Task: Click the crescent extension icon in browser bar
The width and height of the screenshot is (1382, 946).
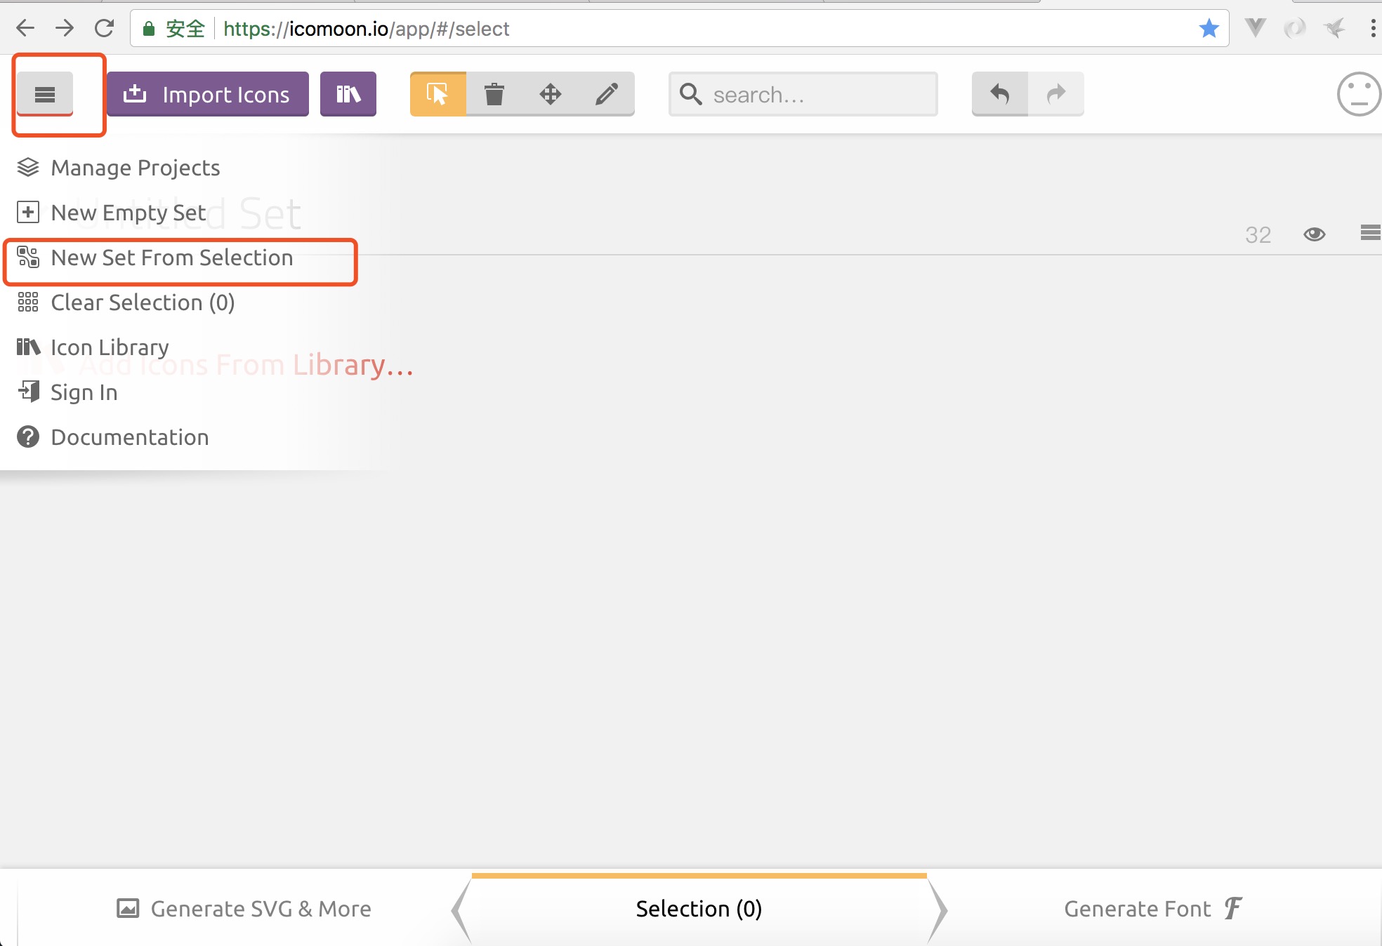Action: click(x=1294, y=28)
